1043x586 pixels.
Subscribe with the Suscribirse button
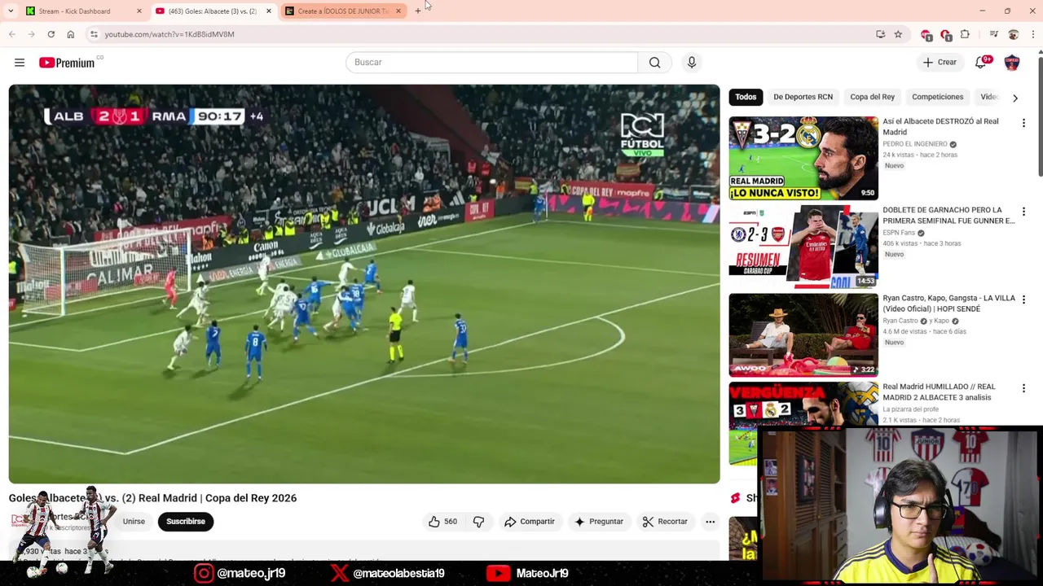186,522
